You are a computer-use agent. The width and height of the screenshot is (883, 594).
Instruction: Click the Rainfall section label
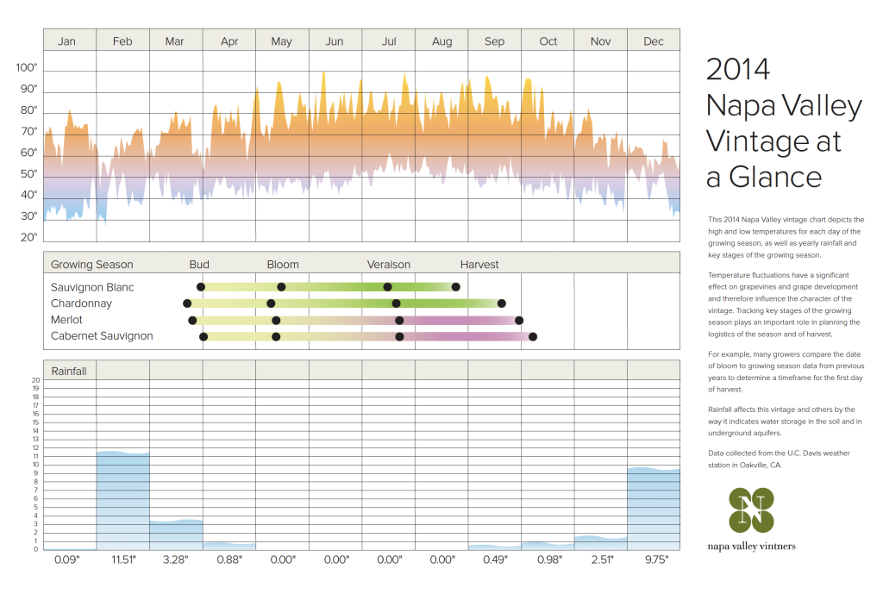pyautogui.click(x=71, y=371)
